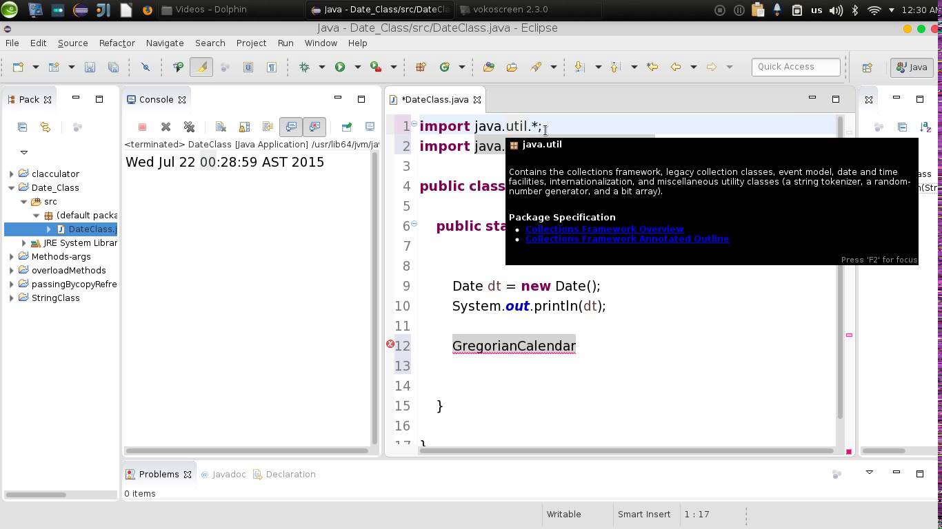
Task: Toggle Link with Editor in Package Explorer
Action: pyautogui.click(x=46, y=127)
